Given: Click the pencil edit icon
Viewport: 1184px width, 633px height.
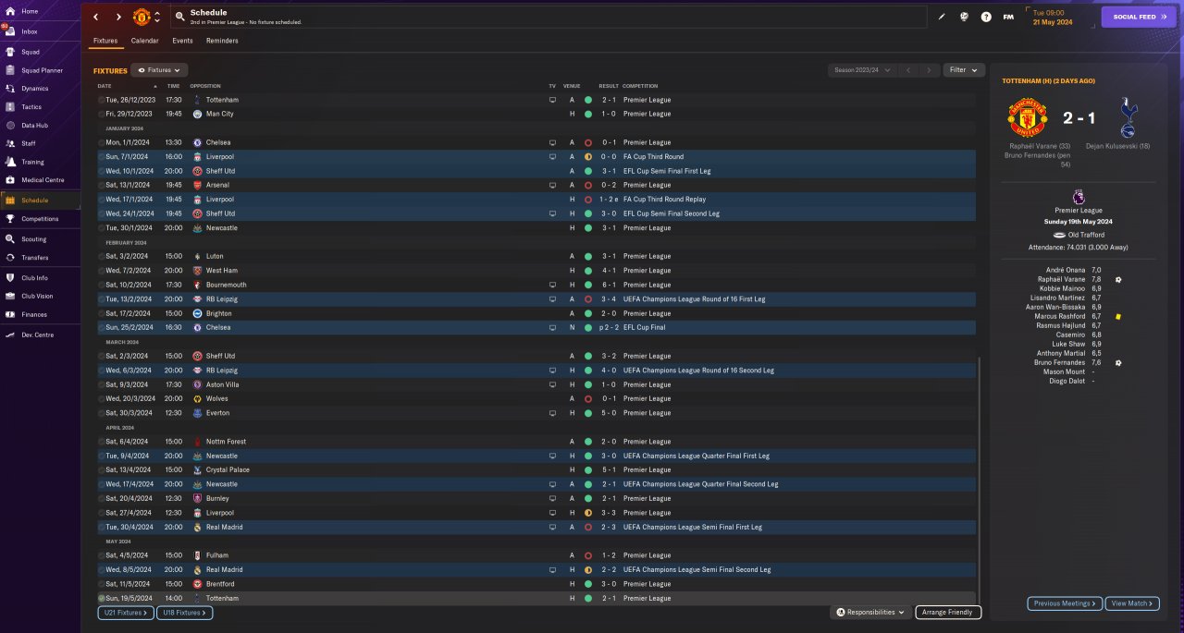Looking at the screenshot, I should (942, 17).
